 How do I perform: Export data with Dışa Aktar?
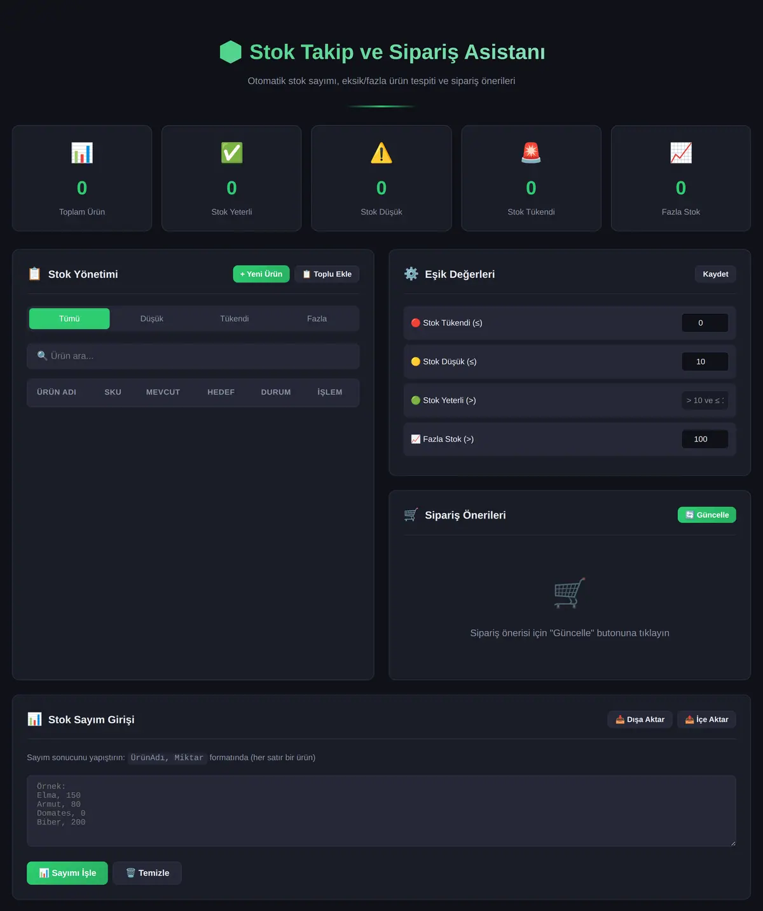(640, 720)
